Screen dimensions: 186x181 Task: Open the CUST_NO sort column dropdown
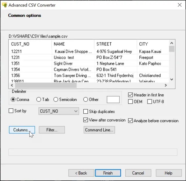coord(59,111)
